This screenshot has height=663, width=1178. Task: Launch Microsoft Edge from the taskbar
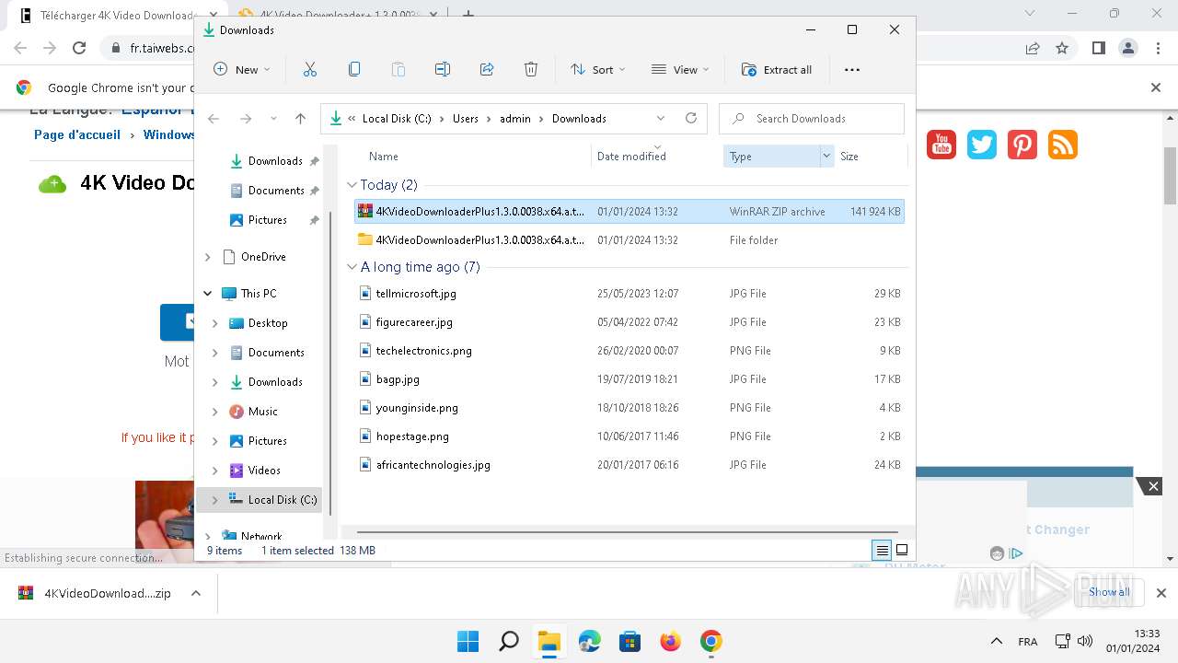(x=589, y=641)
